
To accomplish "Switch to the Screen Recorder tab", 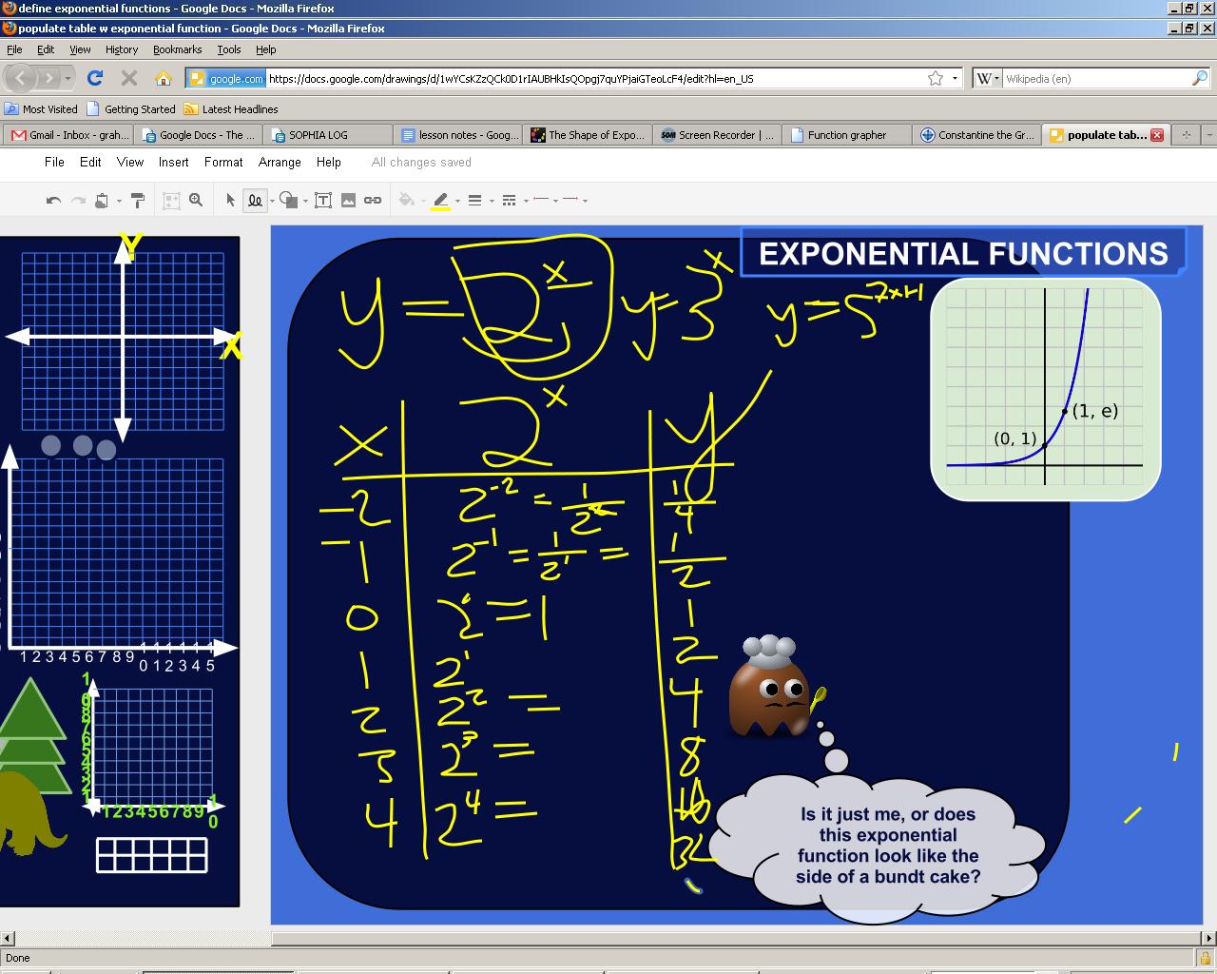I will pos(716,134).
